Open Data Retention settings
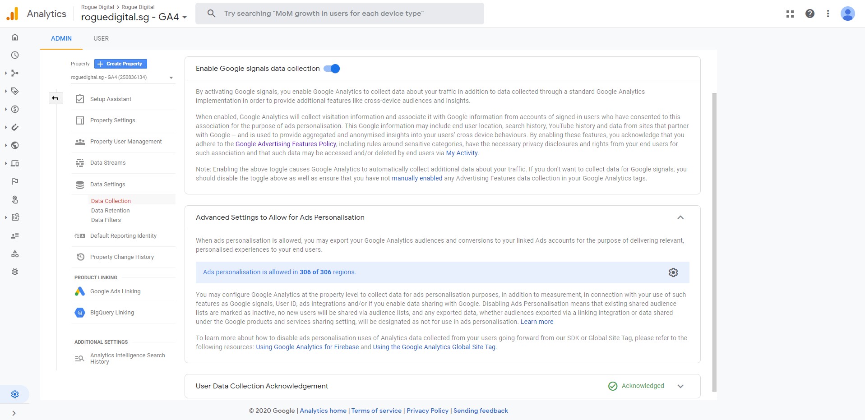Image resolution: width=865 pixels, height=420 pixels. (111, 211)
